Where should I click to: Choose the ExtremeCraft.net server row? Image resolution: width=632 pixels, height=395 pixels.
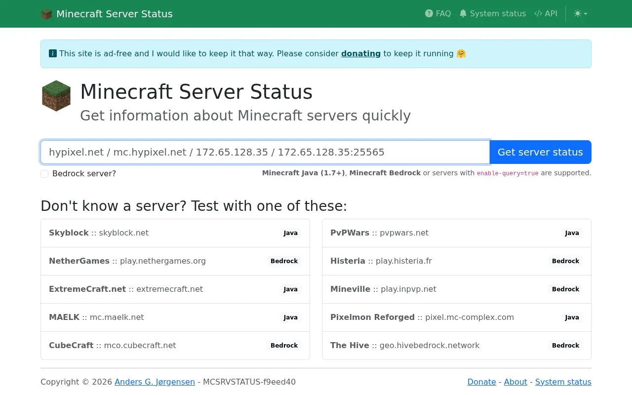175,289
